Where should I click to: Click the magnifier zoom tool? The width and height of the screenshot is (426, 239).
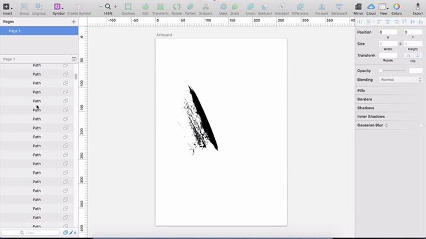point(108,7)
